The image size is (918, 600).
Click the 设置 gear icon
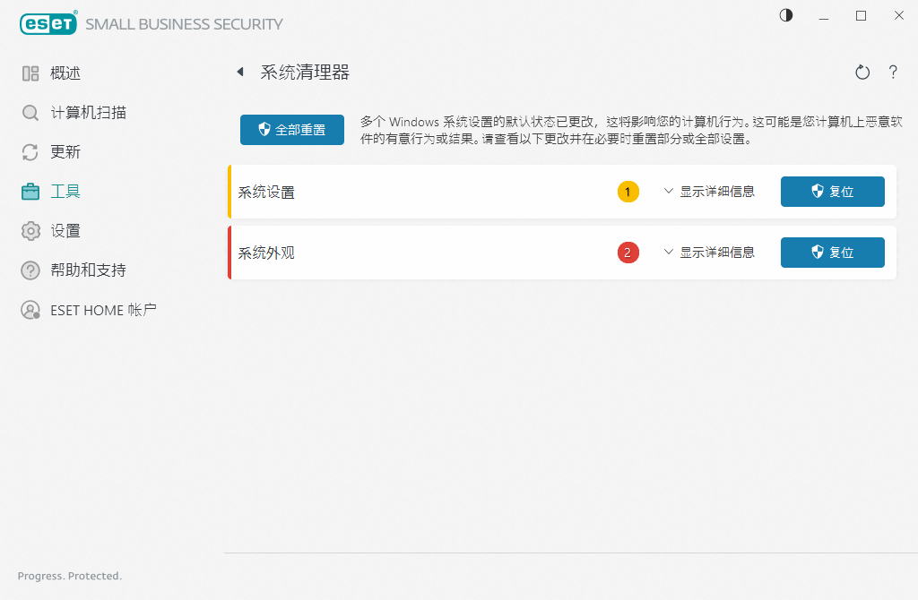pos(30,230)
